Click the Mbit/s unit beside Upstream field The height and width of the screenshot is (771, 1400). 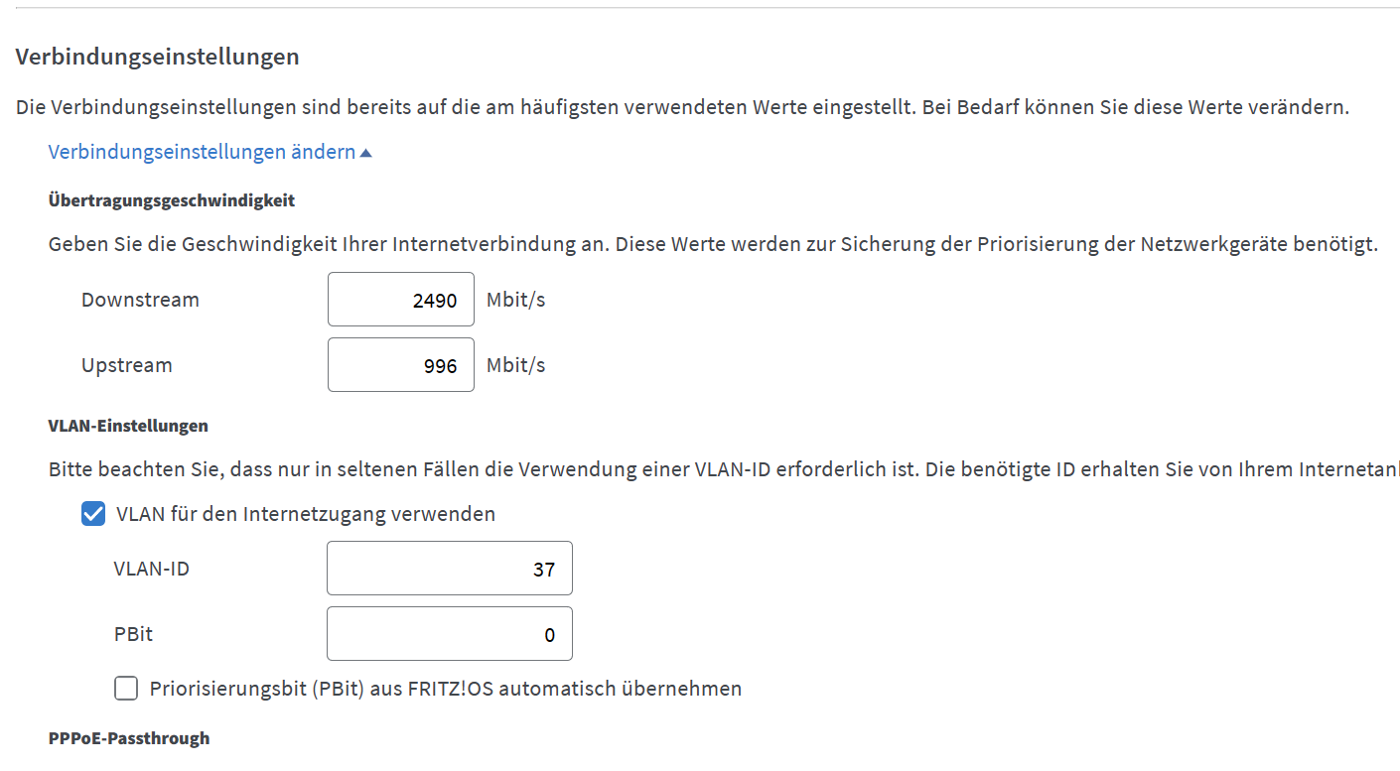click(x=516, y=365)
